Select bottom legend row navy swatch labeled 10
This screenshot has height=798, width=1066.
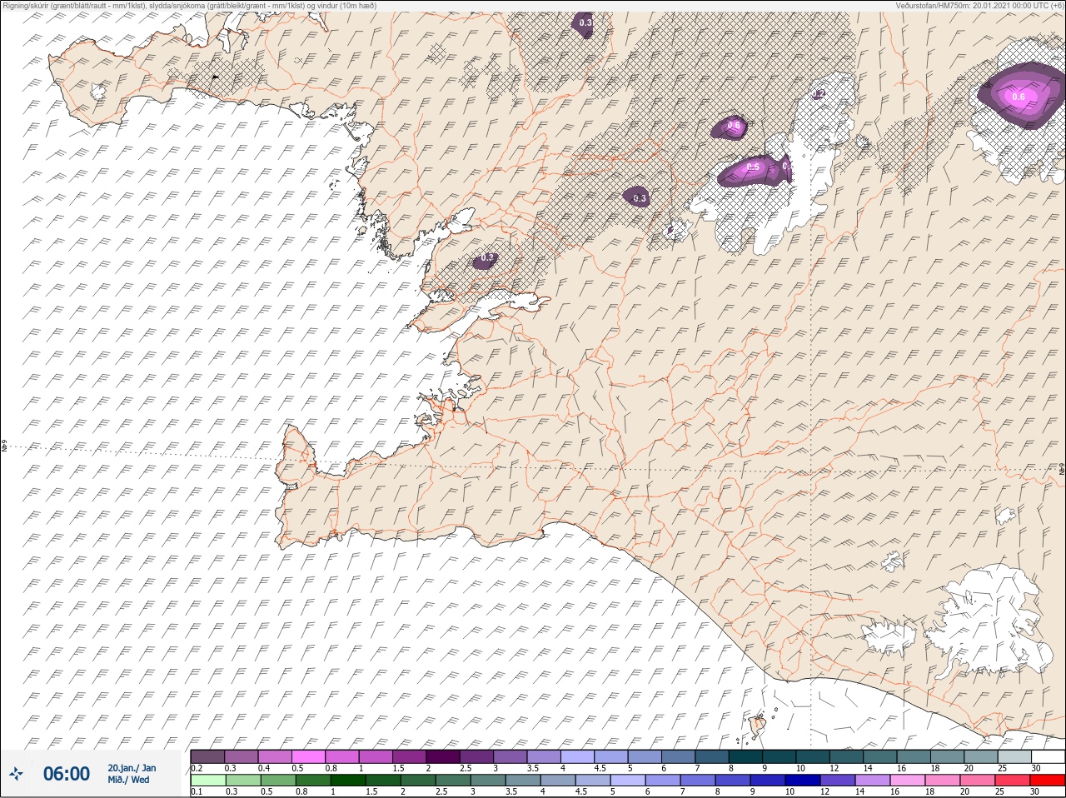coord(804,781)
